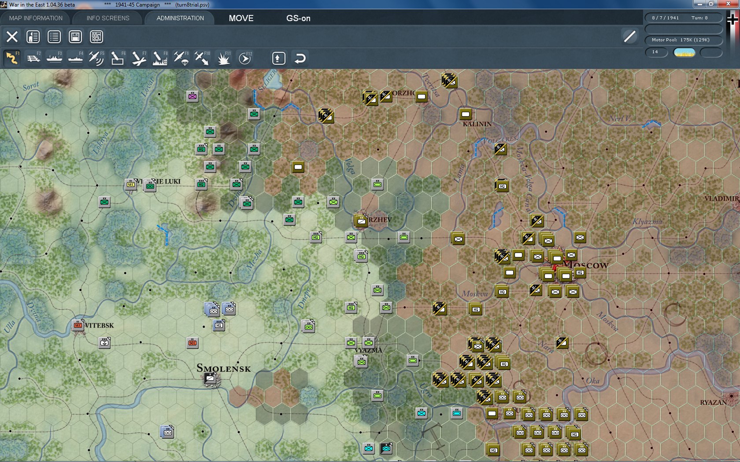Image resolution: width=740 pixels, height=462 pixels.
Task: Open the MAP INFORMATION tab
Action: coord(36,18)
